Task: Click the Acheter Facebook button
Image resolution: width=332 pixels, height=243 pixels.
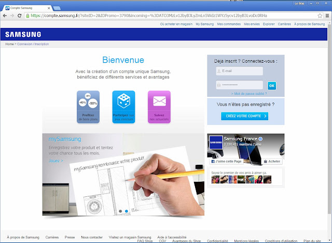Action: click(x=272, y=161)
